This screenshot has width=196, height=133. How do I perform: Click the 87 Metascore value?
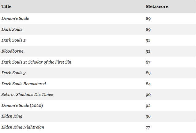pos(148,62)
